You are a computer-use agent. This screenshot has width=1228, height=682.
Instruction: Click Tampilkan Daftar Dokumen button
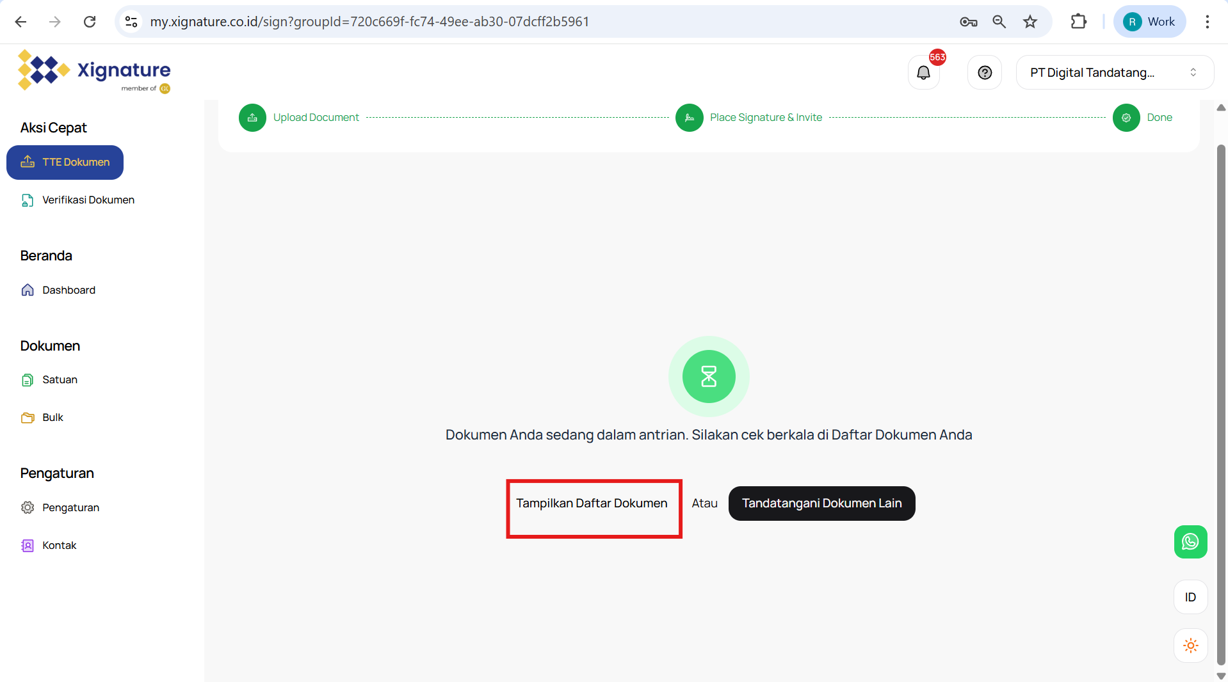click(592, 504)
